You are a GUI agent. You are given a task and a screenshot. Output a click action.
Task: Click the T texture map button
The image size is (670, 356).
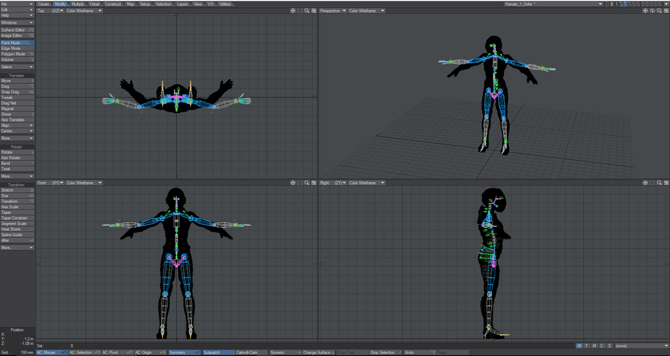click(x=587, y=346)
